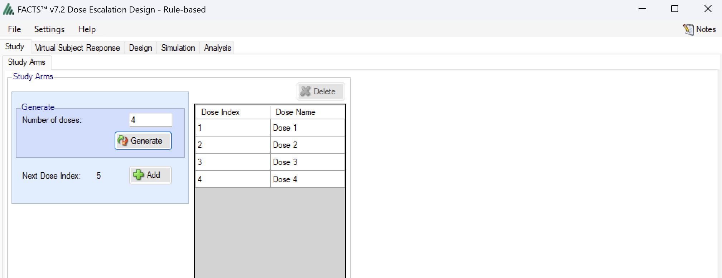Select the Dose 1 name cell
The image size is (722, 278).
(307, 128)
